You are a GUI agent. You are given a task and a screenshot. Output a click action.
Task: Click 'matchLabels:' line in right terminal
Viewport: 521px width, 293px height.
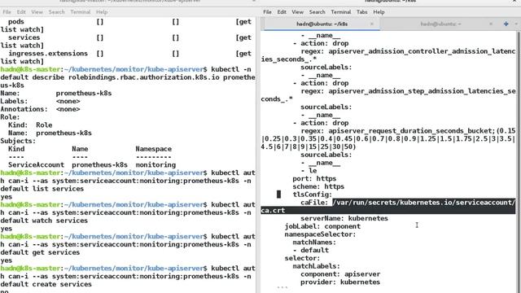click(316, 266)
